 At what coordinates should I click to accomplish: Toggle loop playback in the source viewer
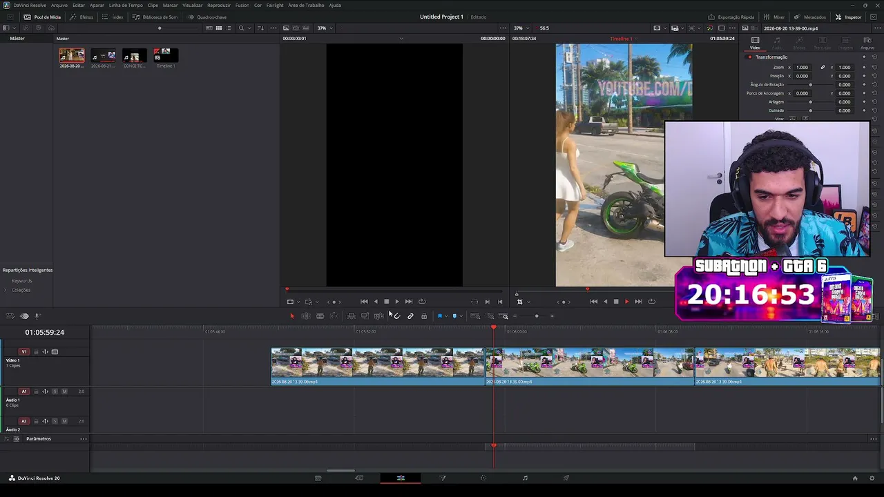point(422,302)
